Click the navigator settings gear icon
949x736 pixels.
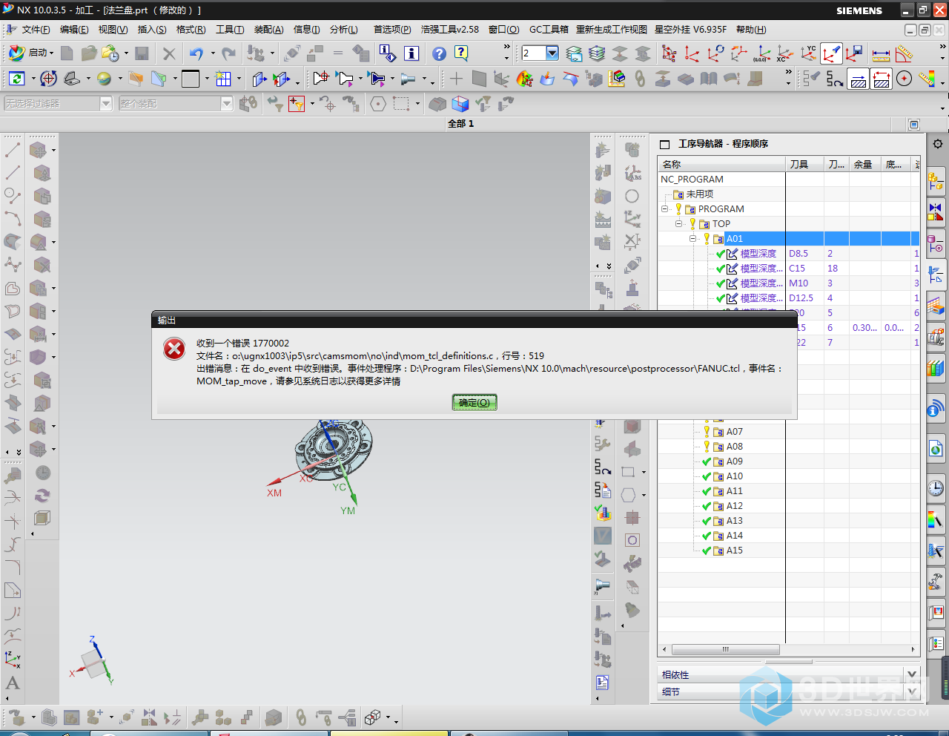click(938, 144)
